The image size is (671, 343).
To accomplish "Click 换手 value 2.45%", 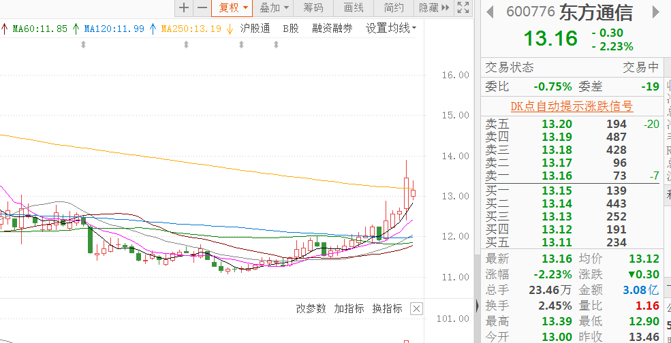I will click(555, 306).
